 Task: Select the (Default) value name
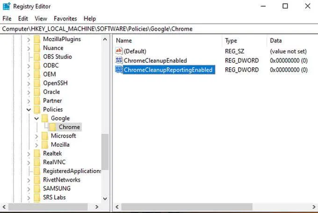(x=135, y=51)
